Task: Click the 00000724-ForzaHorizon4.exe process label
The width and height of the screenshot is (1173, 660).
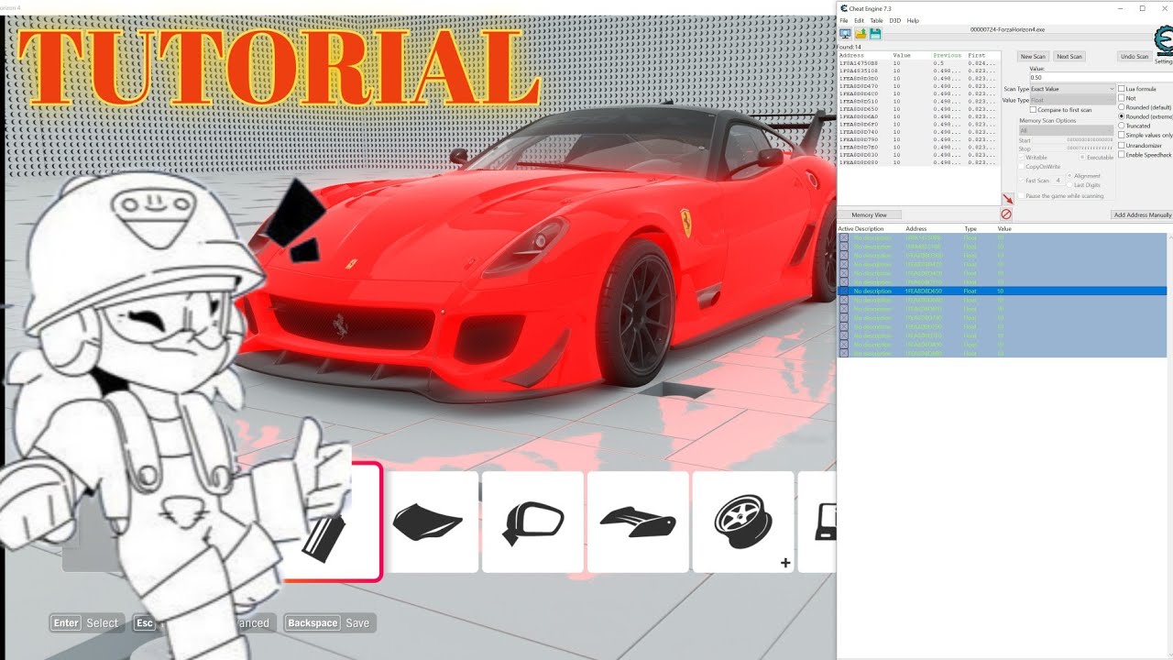Action: (1007, 29)
